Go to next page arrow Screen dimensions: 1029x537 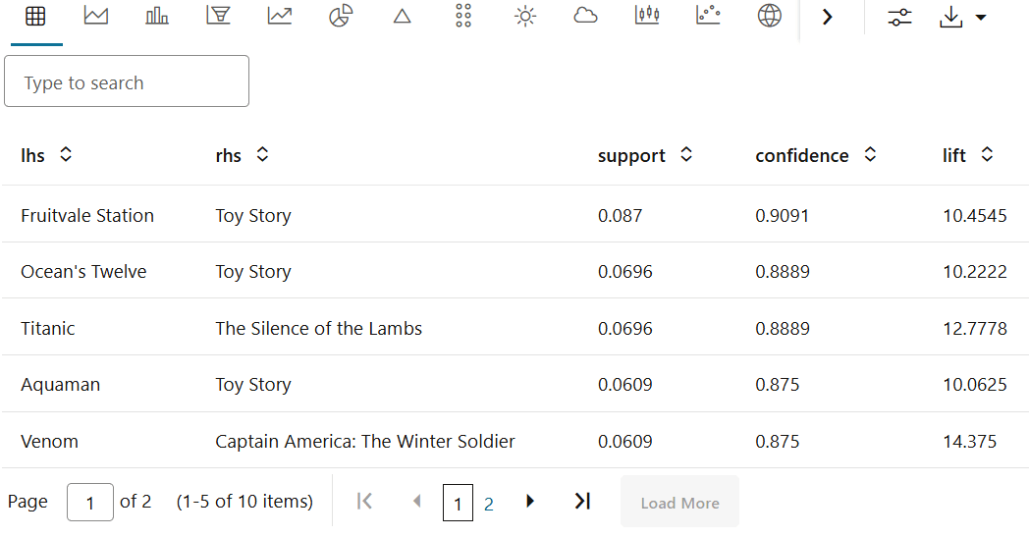(x=530, y=502)
